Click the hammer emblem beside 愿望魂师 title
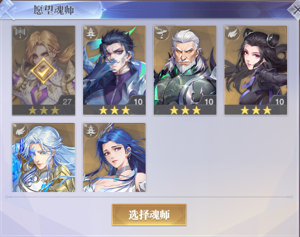Image resolution: width=300 pixels, height=237 pixels. coord(8,9)
